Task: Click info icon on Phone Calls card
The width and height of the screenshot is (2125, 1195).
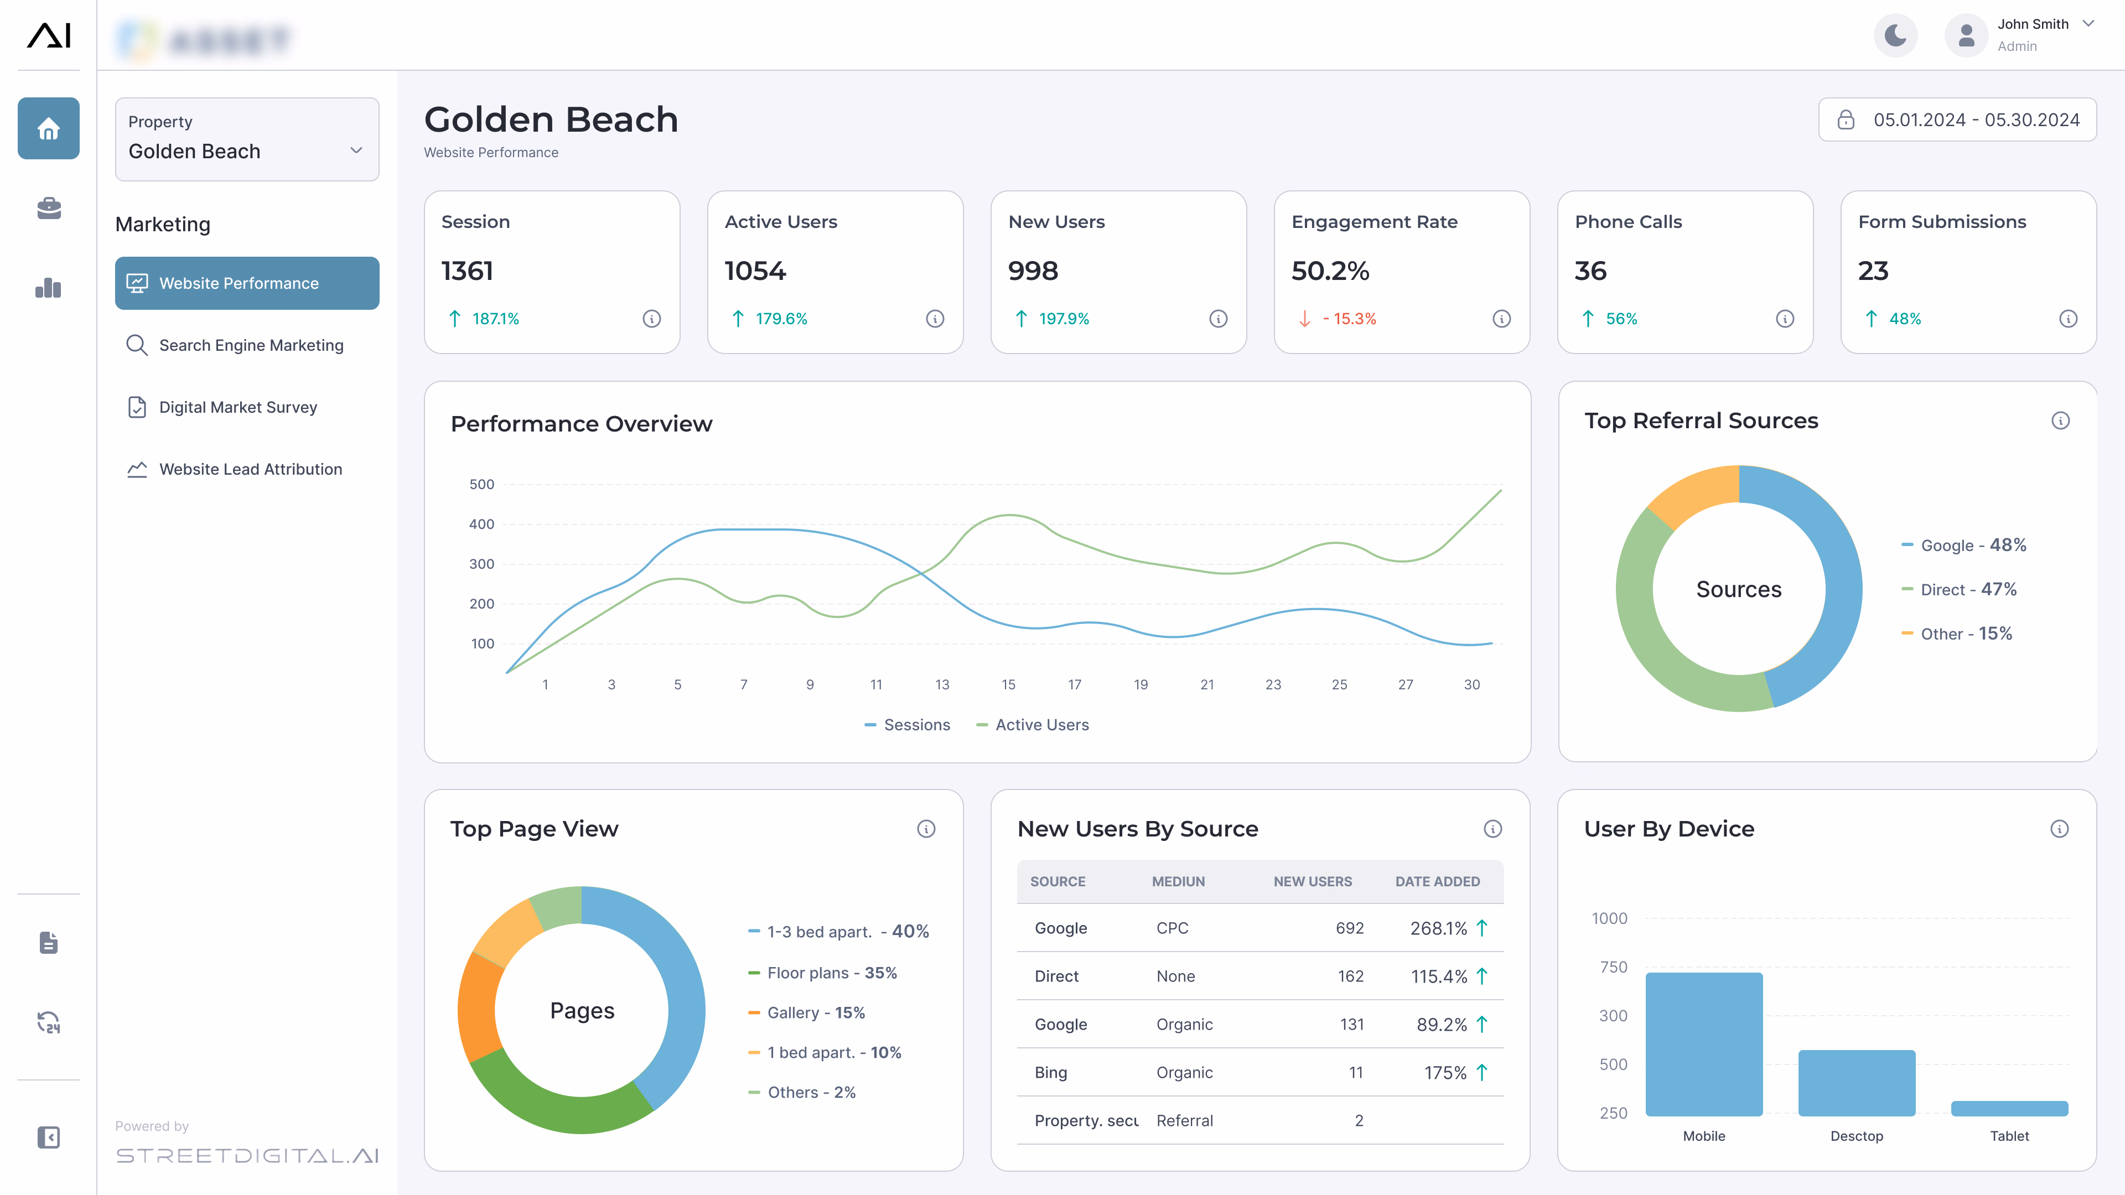Action: 1785,318
